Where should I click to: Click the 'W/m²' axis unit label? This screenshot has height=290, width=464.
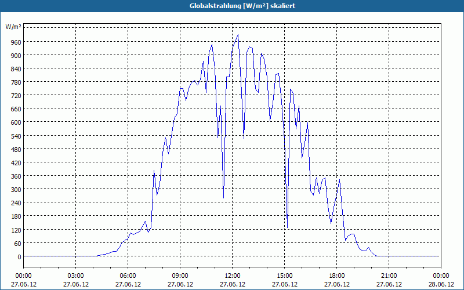coord(13,27)
